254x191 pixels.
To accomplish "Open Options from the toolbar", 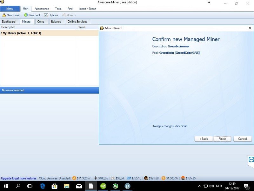I will click(x=51, y=15).
